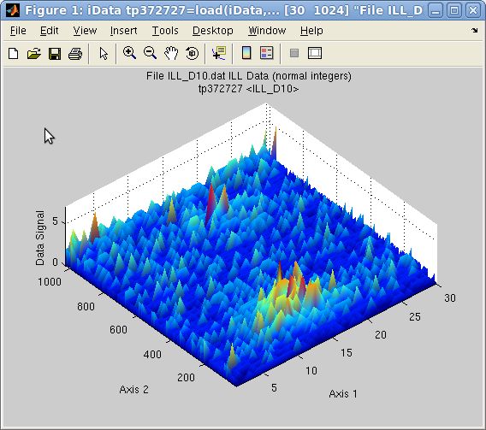Click the Hide Plot Tools icon

coord(294,53)
